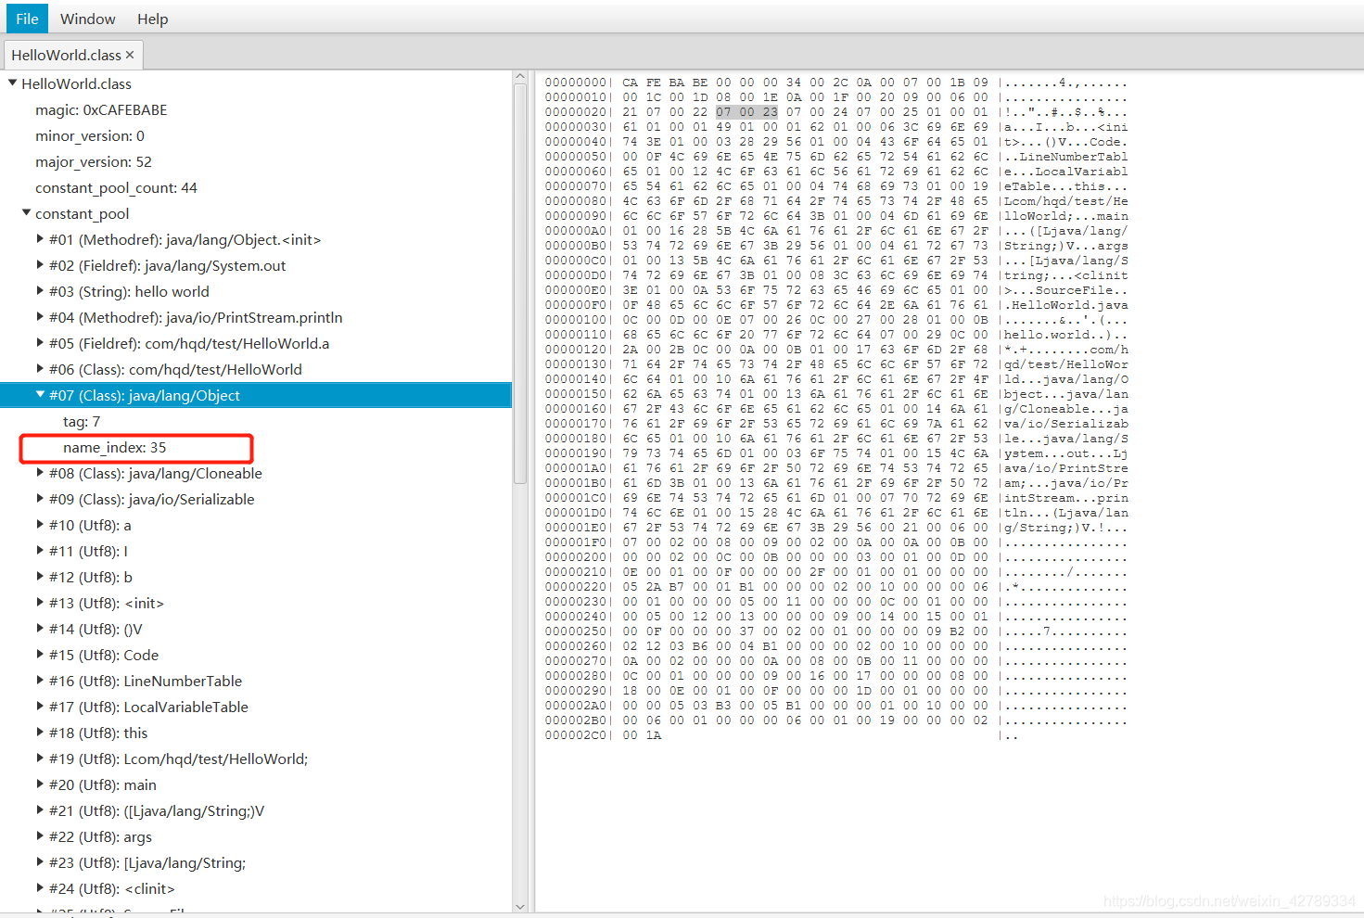The height and width of the screenshot is (918, 1364).
Task: Click ASCII text .HelloWorld.java in hex view
Action: pos(1069,305)
